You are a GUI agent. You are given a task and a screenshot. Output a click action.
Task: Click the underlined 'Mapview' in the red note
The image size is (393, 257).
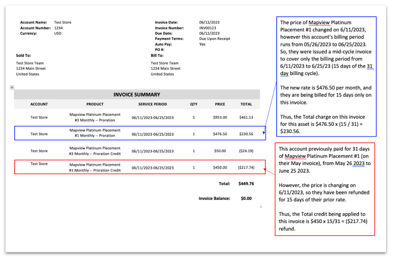[x=295, y=156]
